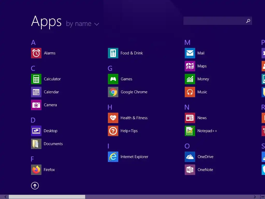
Task: Launch Firefox from its icon
Action: coord(36,170)
